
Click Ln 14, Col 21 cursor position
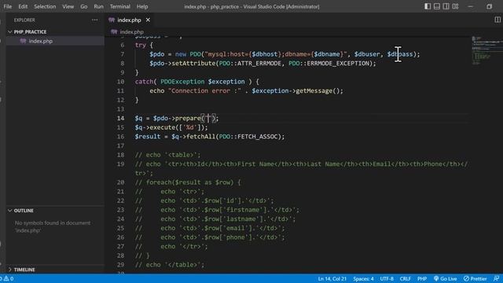coord(332,278)
